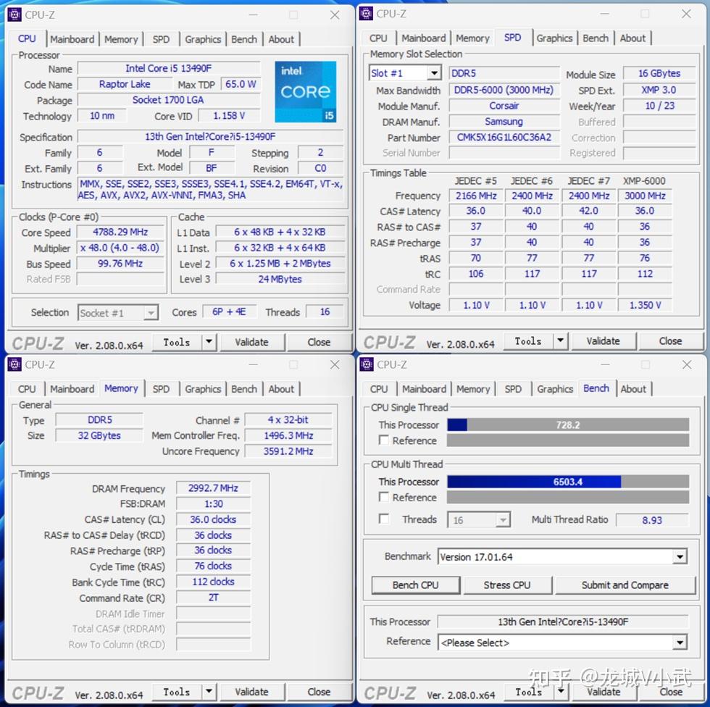This screenshot has width=710, height=707.
Task: Click the XMP-6000 voltage value 1.350 V
Action: coord(645,305)
